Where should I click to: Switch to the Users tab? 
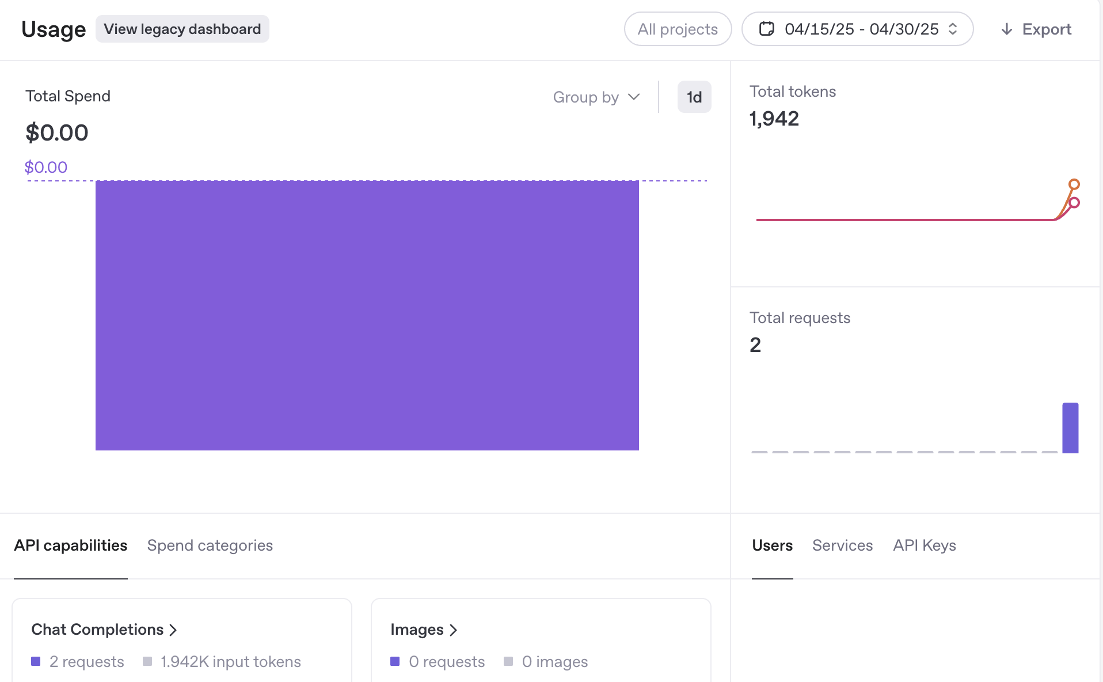click(x=772, y=545)
